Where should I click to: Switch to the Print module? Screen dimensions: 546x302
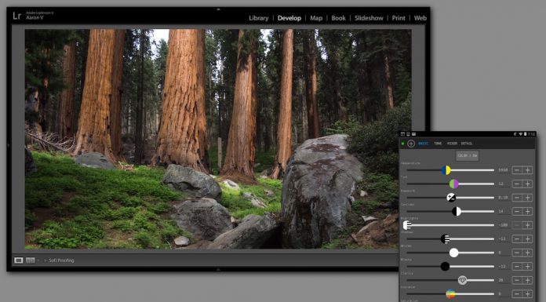pos(399,18)
